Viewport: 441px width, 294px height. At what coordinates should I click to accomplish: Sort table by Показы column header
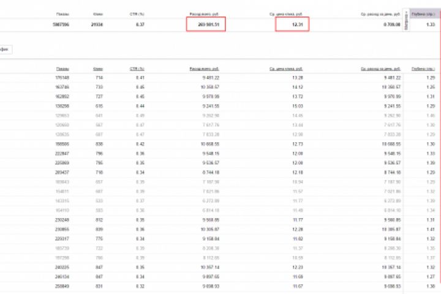pos(62,69)
